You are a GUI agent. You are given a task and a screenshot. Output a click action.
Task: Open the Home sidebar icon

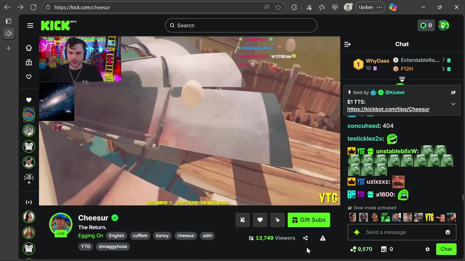point(29,48)
